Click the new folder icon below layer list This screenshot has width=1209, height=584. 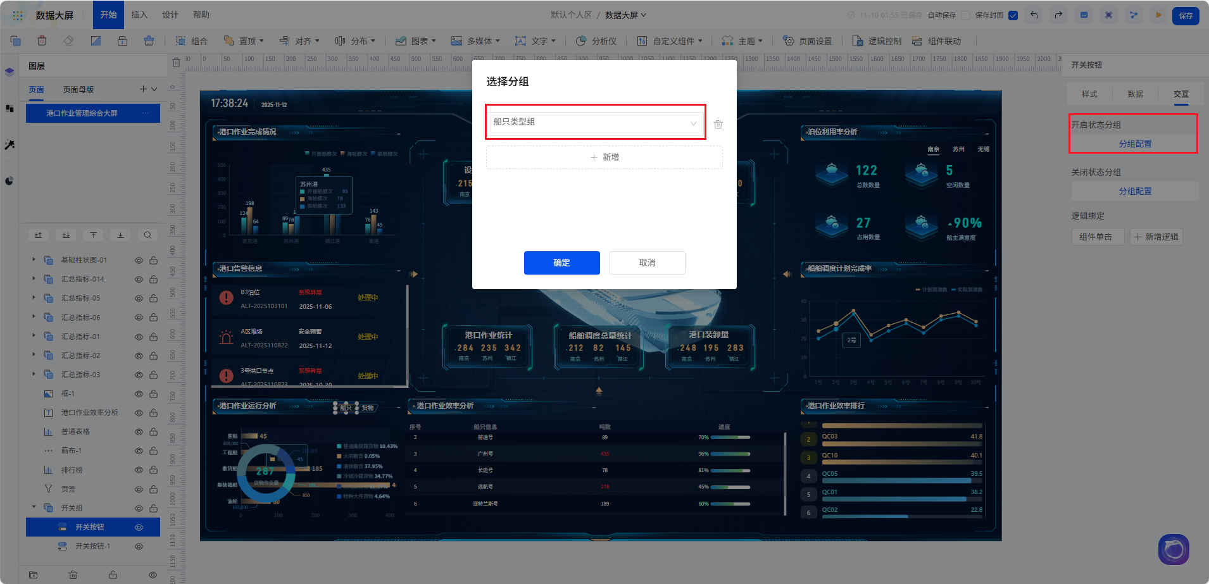click(33, 575)
